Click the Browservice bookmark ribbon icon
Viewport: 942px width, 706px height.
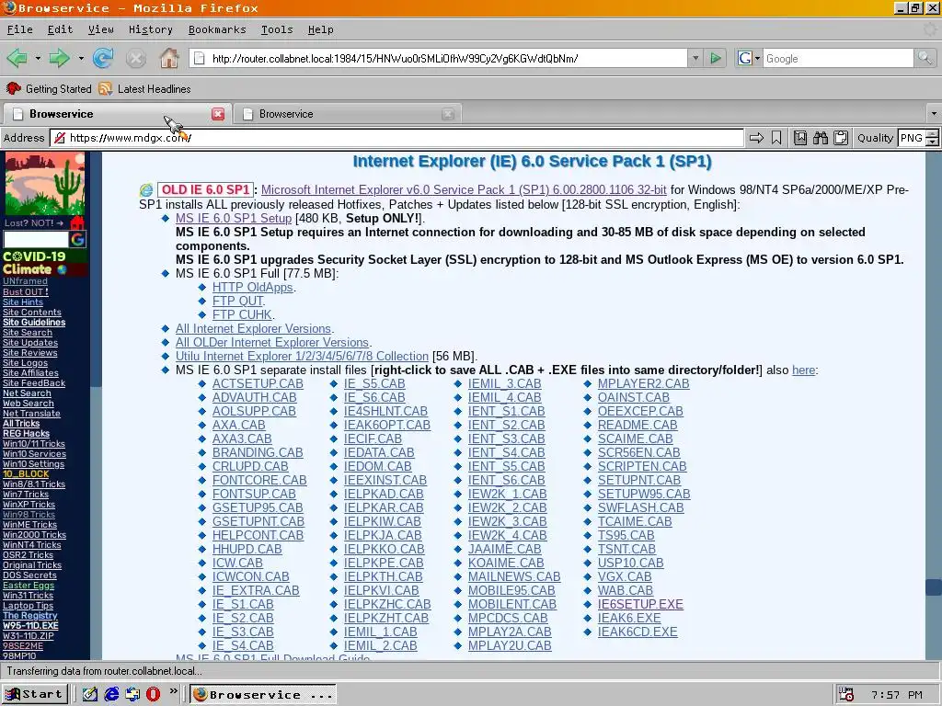pos(776,138)
